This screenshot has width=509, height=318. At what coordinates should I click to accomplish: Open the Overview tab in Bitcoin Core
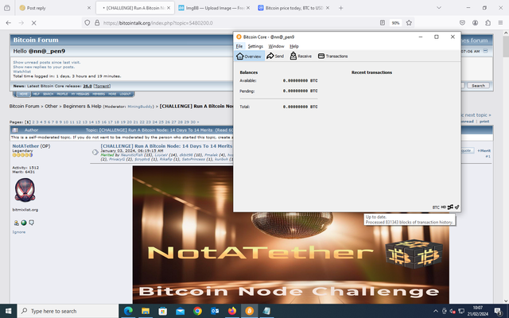pyautogui.click(x=249, y=56)
